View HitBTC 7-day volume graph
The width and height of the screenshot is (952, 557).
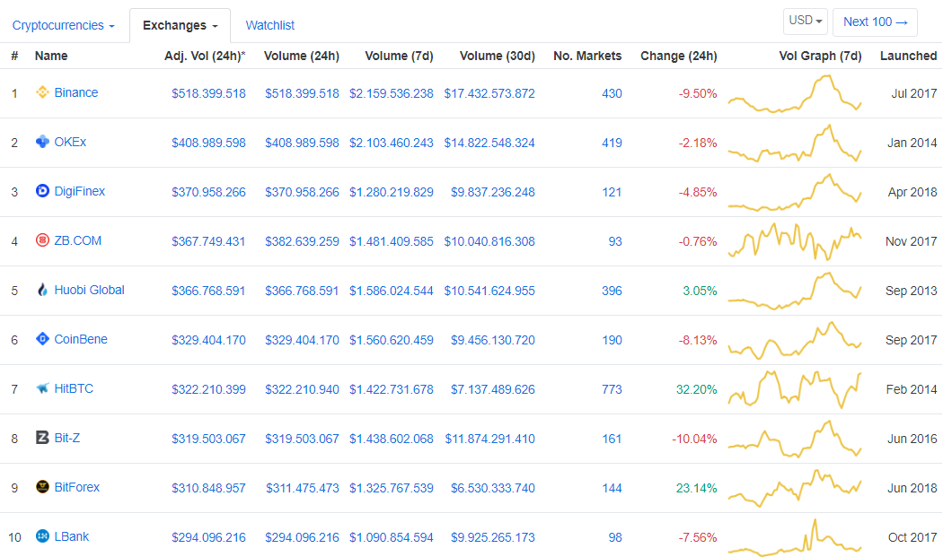[x=795, y=389]
